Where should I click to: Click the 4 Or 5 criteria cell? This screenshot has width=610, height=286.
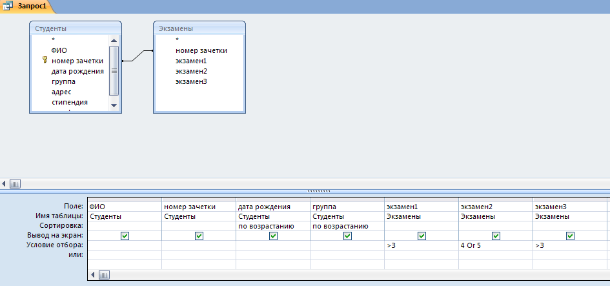coord(496,245)
